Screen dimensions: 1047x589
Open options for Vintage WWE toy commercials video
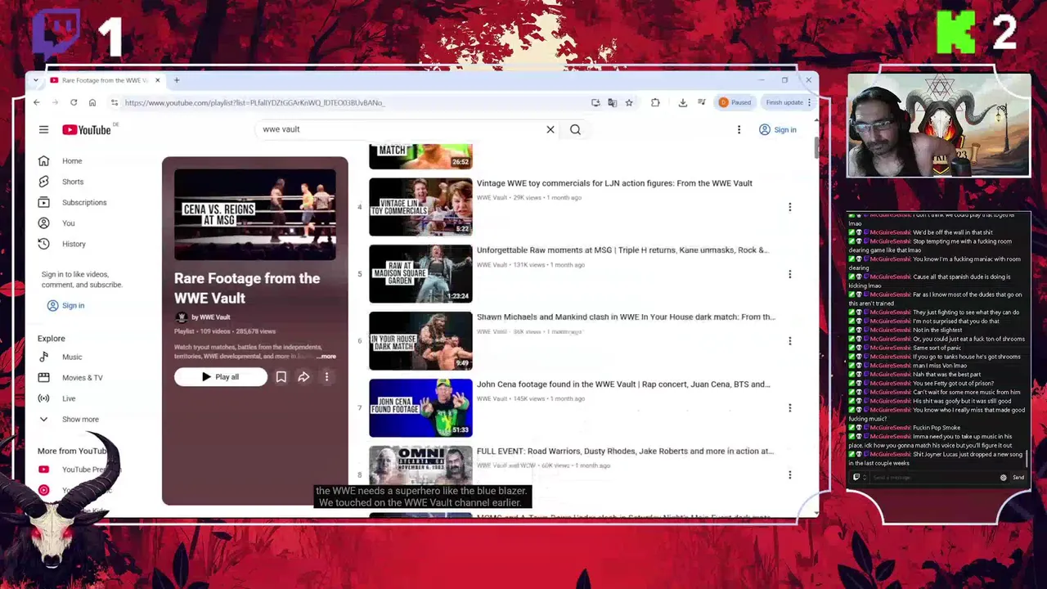(789, 207)
